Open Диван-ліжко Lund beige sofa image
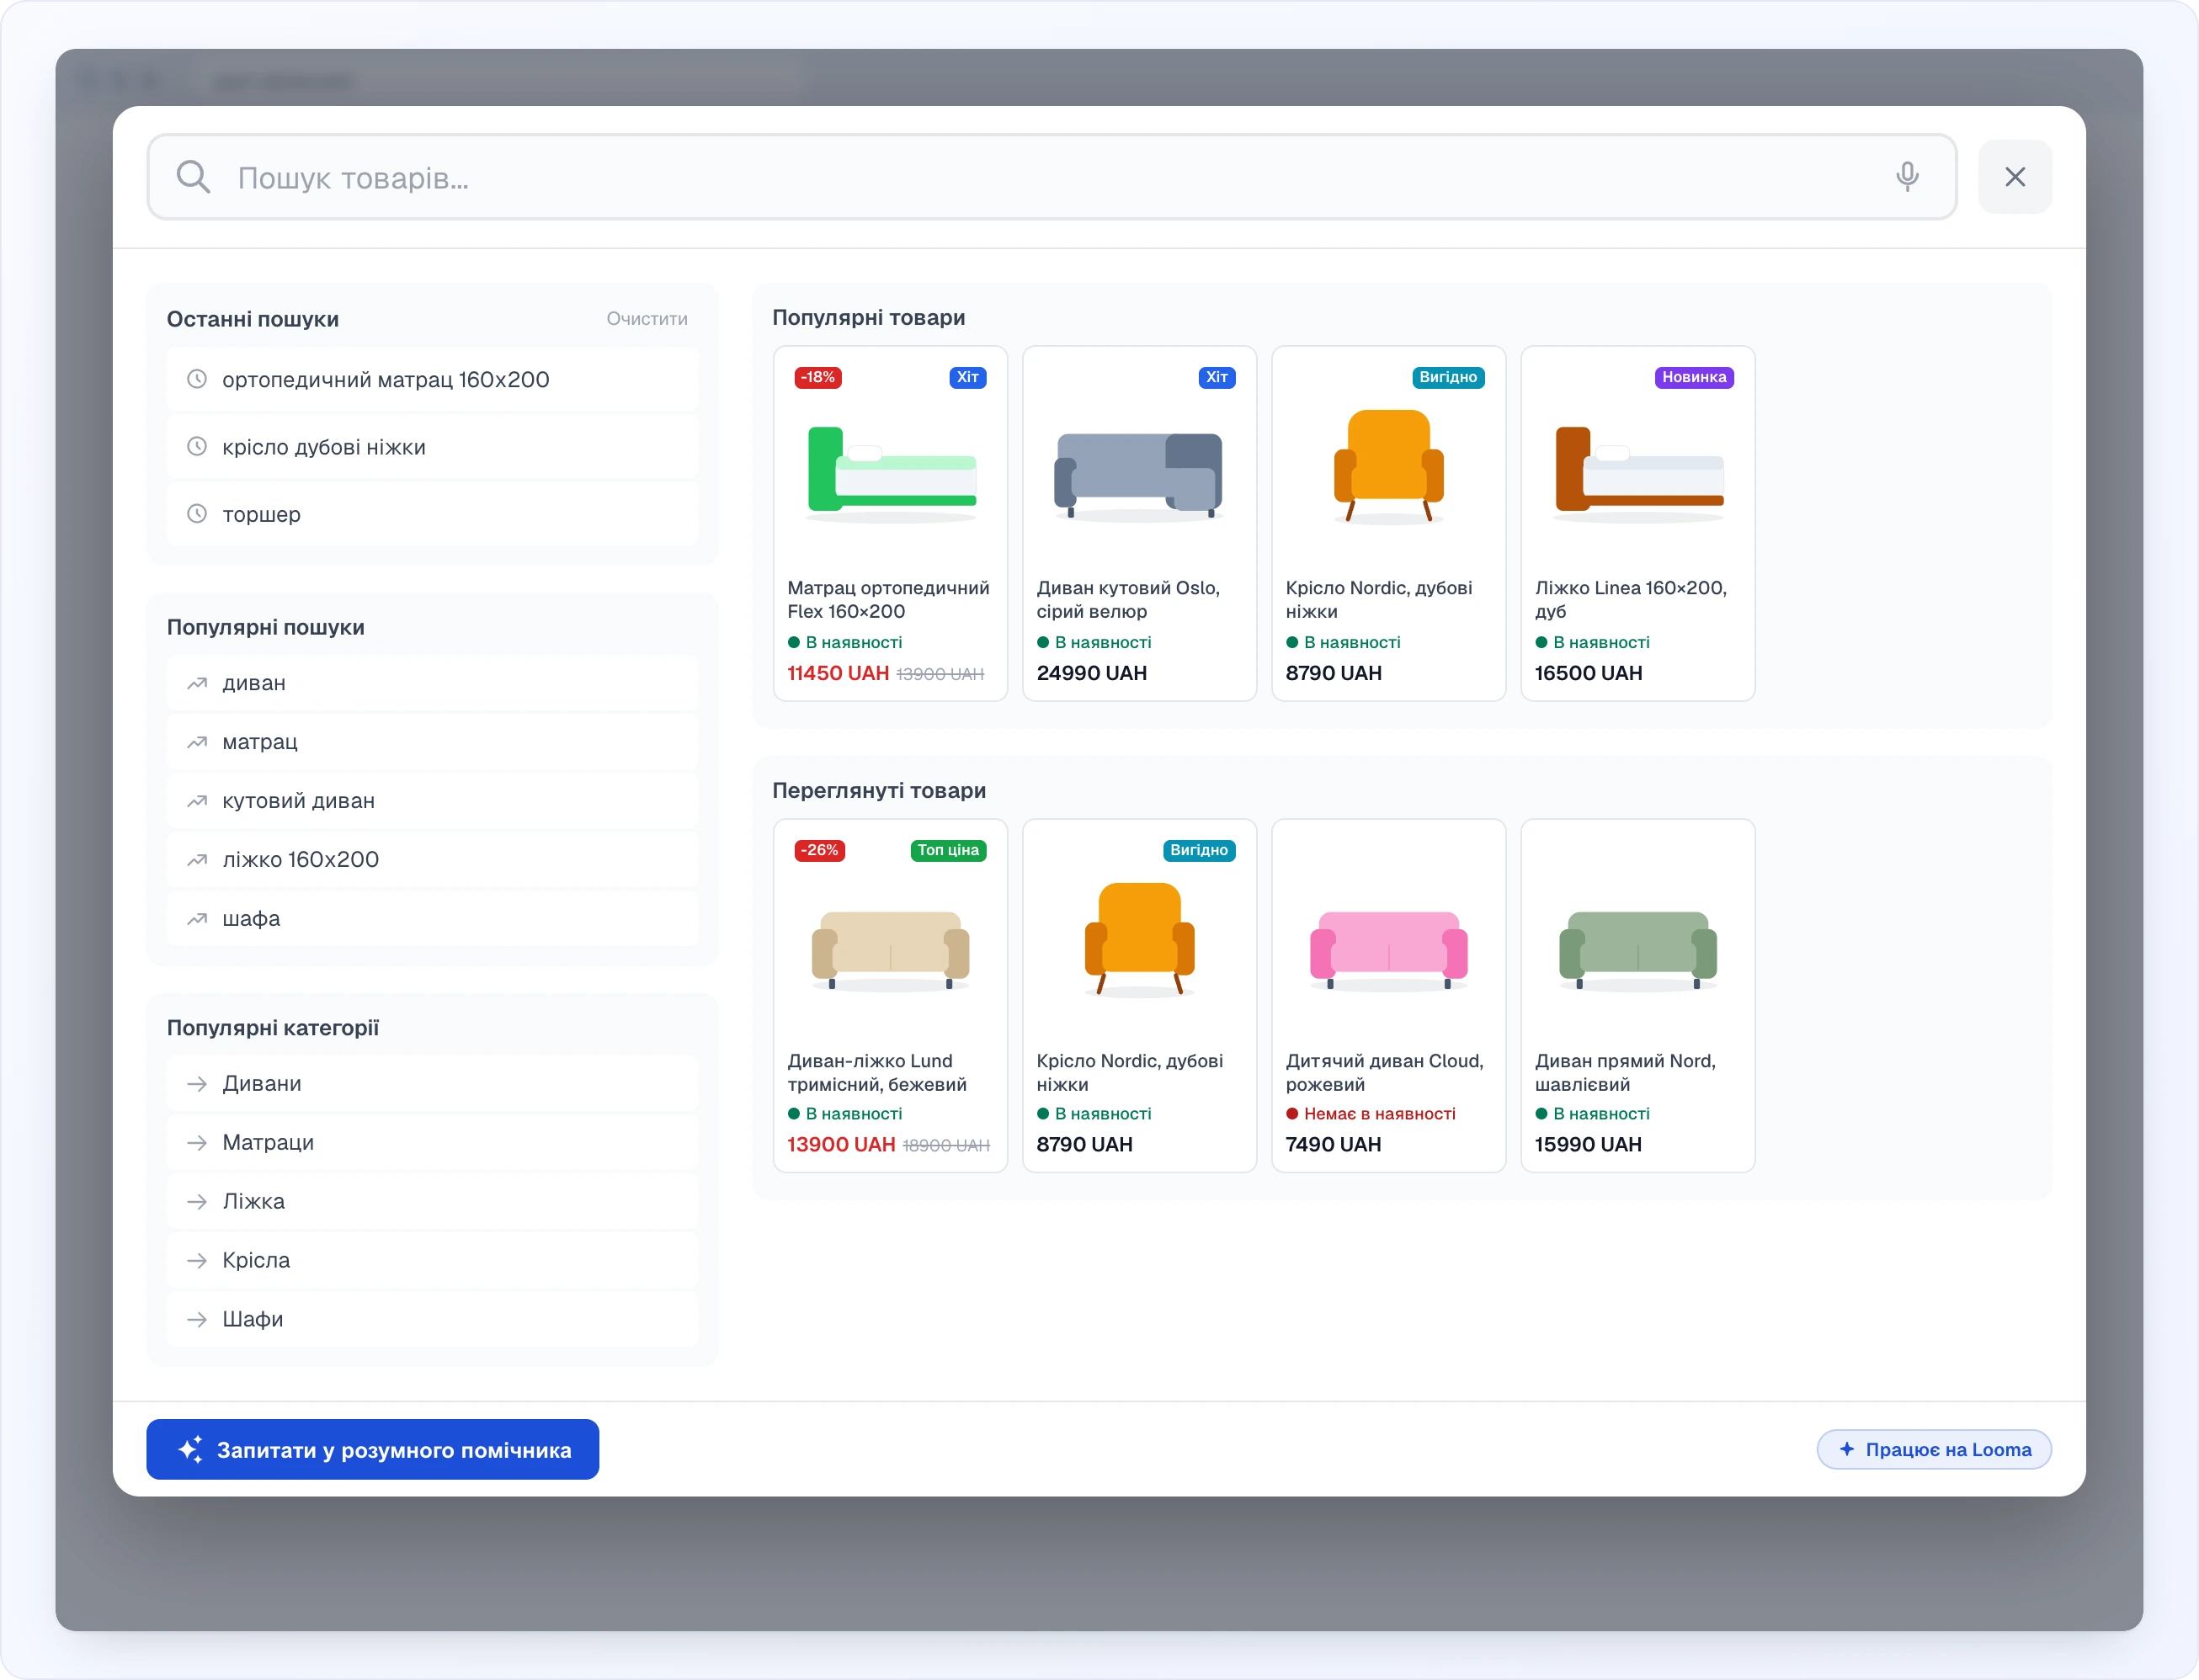The width and height of the screenshot is (2199, 1680). (x=891, y=950)
